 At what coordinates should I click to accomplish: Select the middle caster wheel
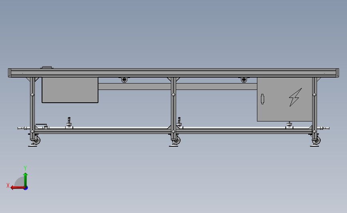(177, 140)
